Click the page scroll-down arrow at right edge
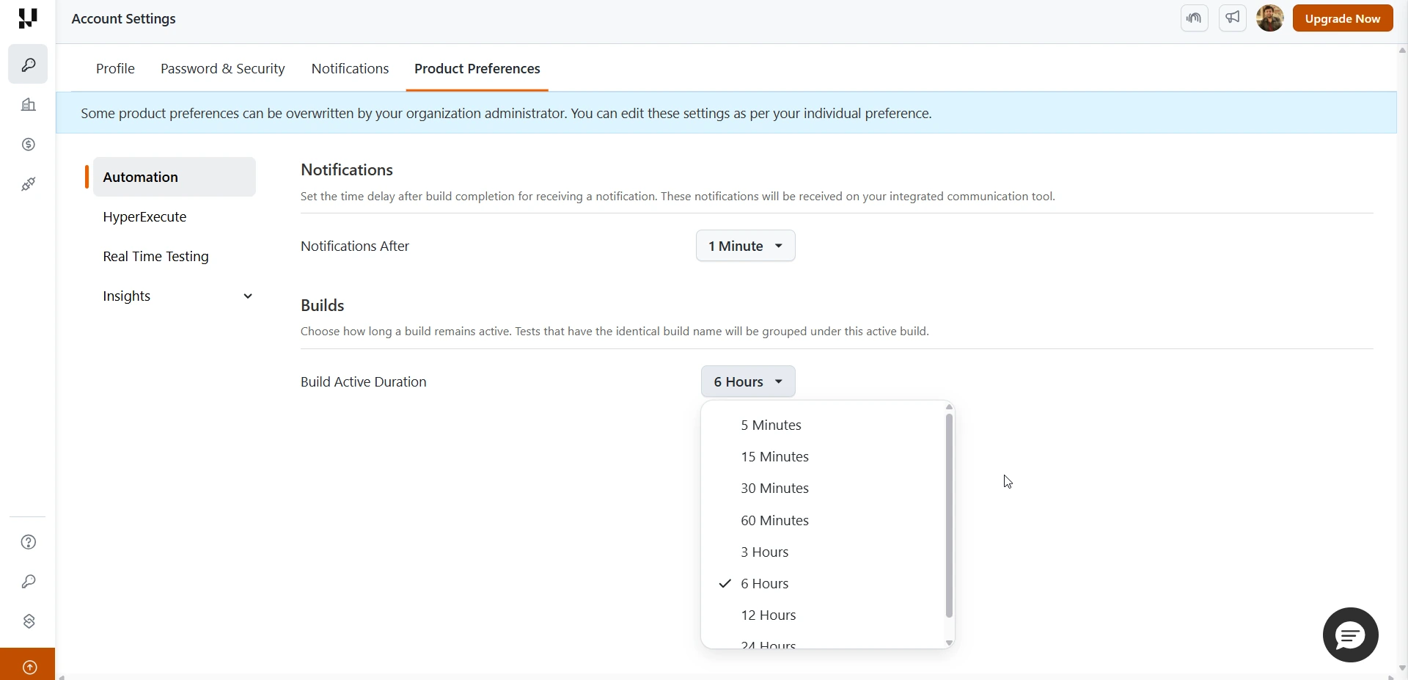This screenshot has width=1408, height=680. tap(1402, 668)
